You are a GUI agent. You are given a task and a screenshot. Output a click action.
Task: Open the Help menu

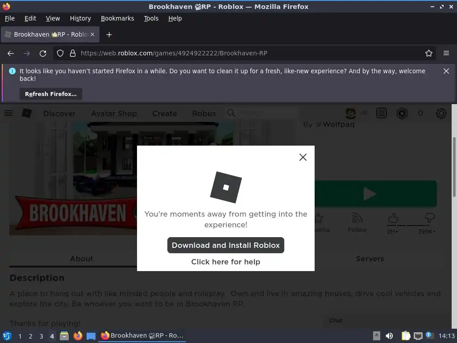[x=175, y=18]
